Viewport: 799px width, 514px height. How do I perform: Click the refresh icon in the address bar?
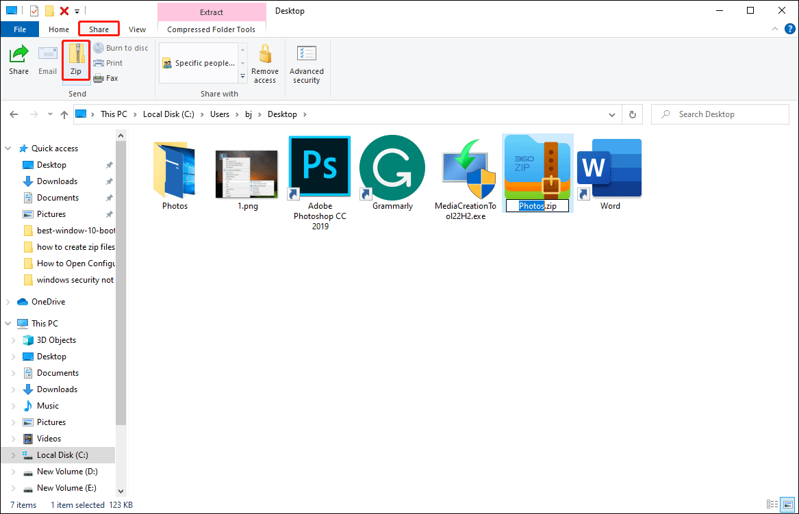[x=631, y=114]
